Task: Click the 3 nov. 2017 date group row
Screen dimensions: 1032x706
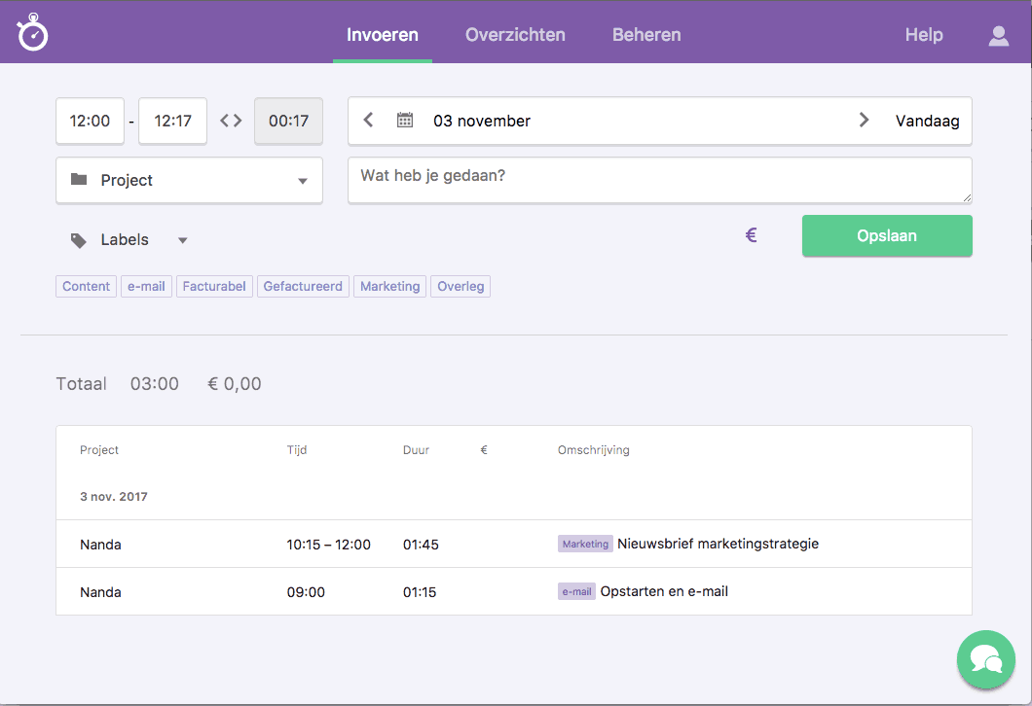Action: (x=514, y=497)
